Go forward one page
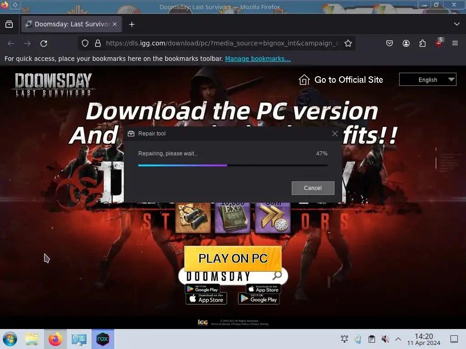This screenshot has height=349, width=466. click(27, 43)
